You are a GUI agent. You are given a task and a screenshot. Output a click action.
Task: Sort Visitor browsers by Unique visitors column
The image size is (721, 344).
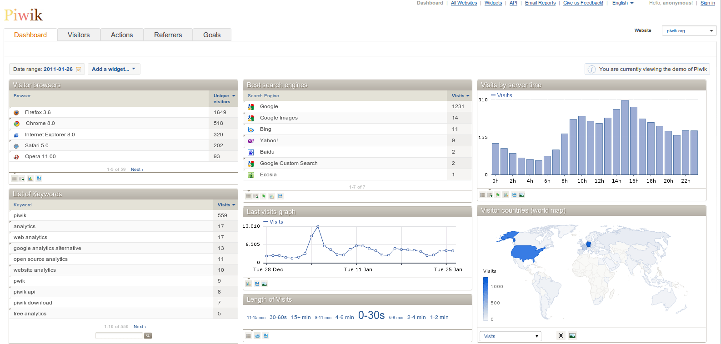point(224,99)
